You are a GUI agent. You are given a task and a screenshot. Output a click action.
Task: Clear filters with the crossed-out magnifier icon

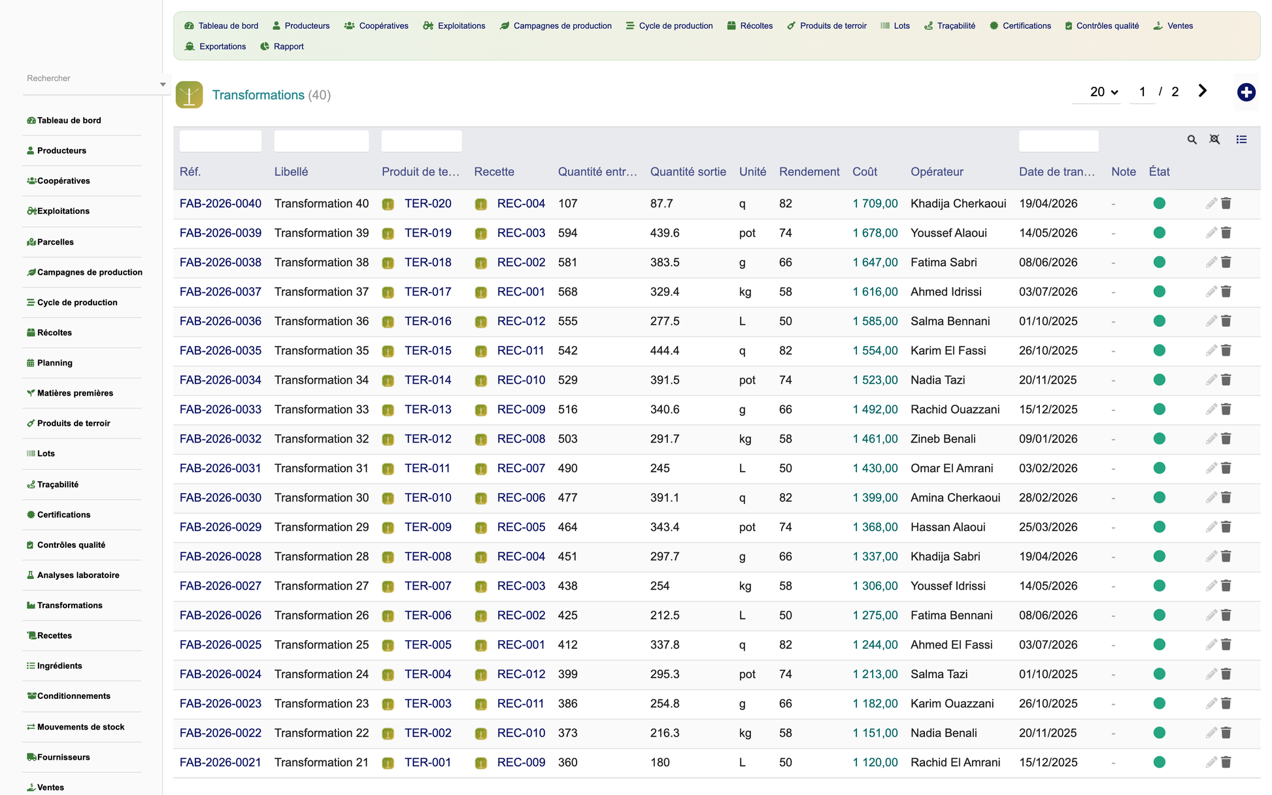point(1214,139)
